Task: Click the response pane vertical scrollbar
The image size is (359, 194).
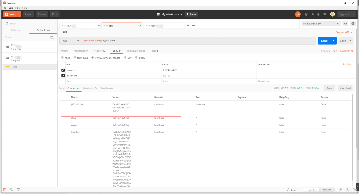Action: point(353,137)
